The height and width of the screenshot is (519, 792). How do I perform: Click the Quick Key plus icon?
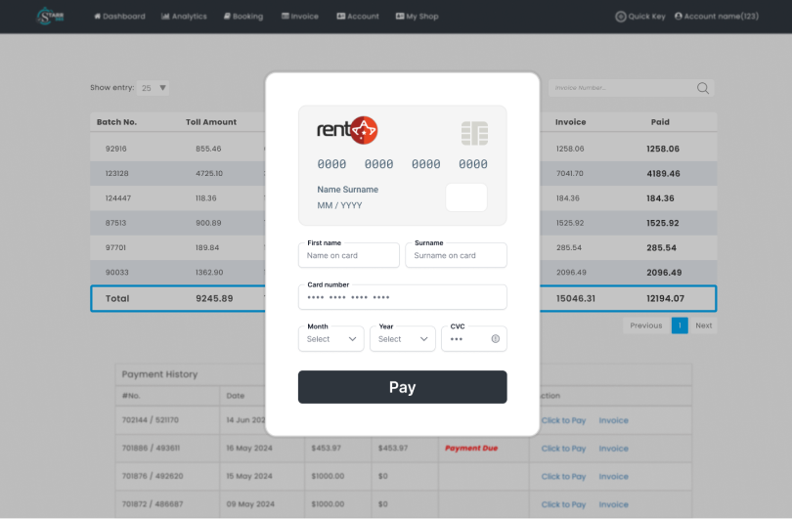click(620, 17)
